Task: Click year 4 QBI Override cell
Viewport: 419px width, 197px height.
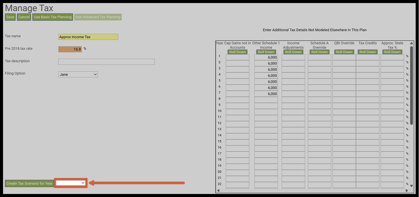Action: tap(344, 75)
